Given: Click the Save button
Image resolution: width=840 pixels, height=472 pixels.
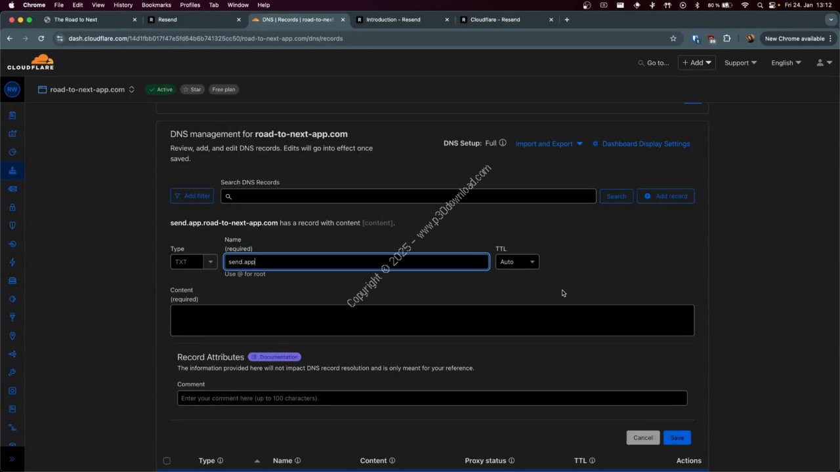Looking at the screenshot, I should 677,438.
